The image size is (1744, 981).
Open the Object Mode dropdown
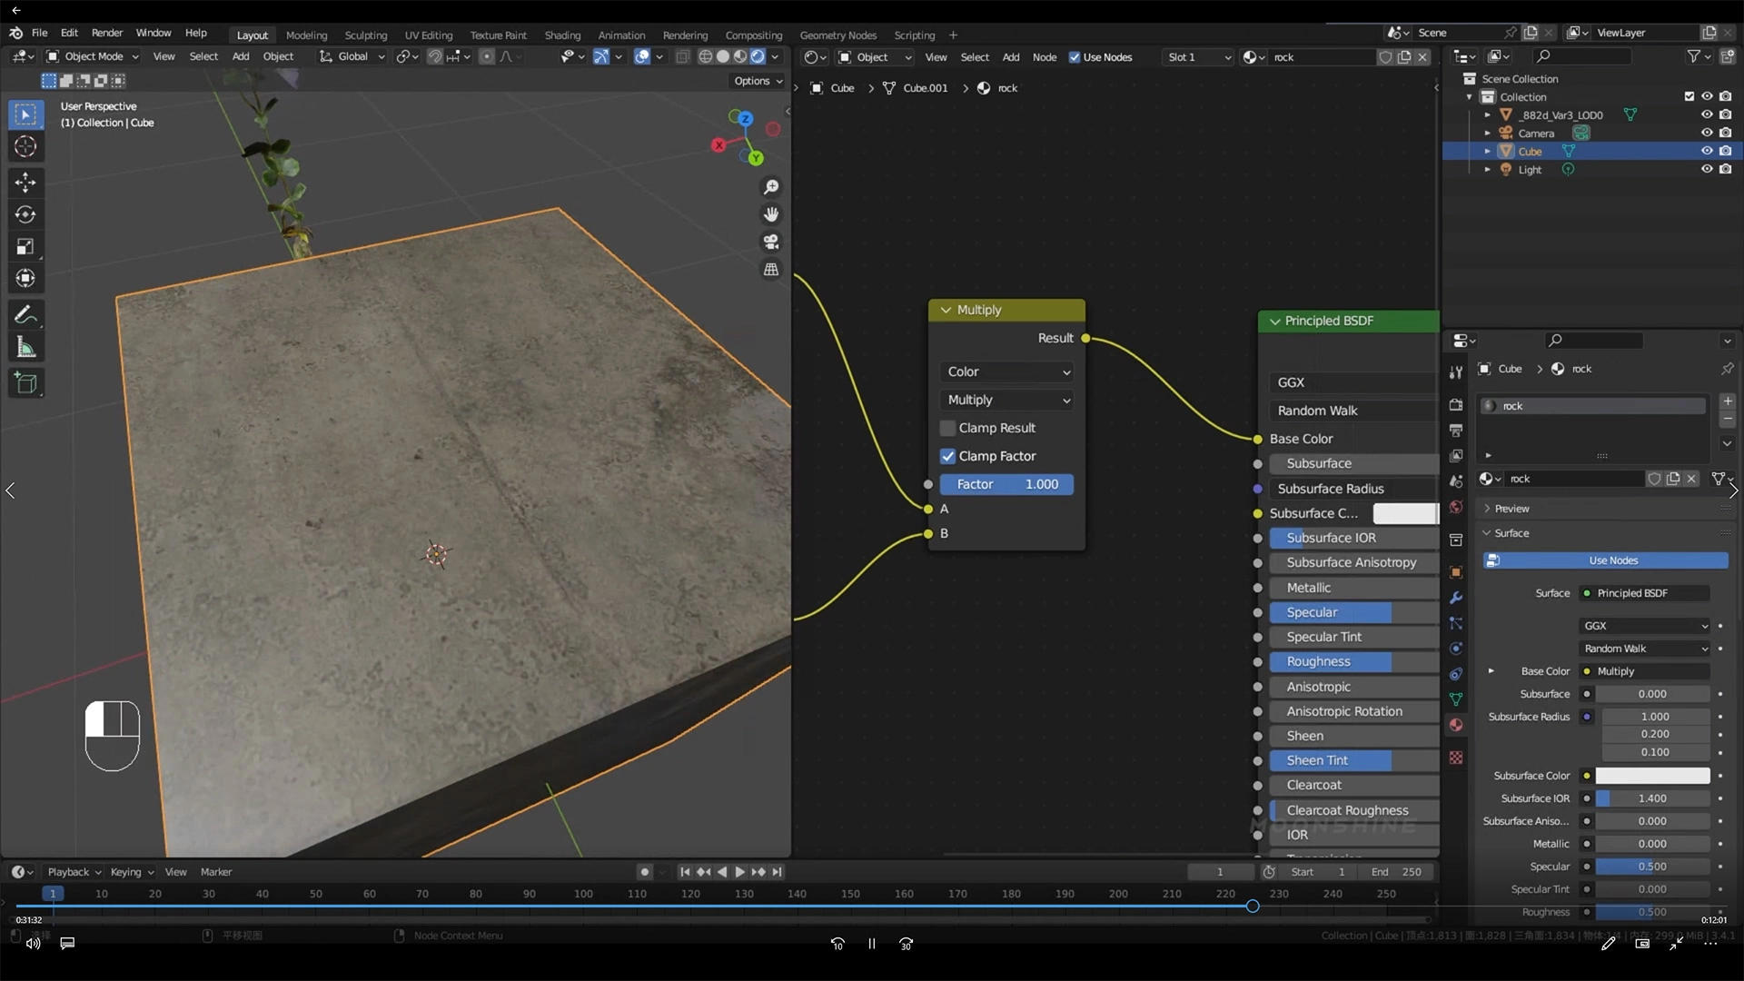[93, 56]
